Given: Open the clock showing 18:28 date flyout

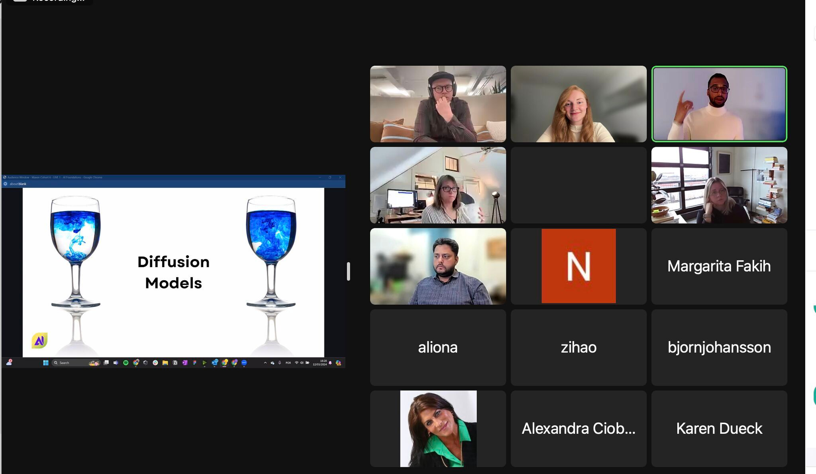Looking at the screenshot, I should (320, 363).
